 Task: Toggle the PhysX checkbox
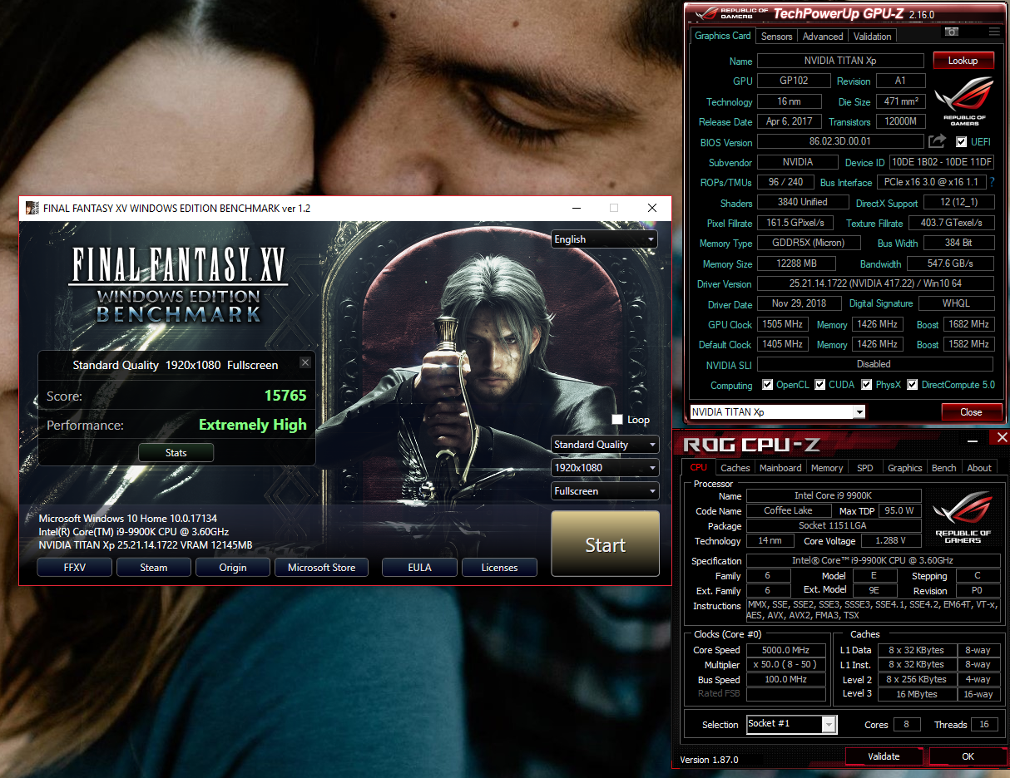tap(867, 385)
